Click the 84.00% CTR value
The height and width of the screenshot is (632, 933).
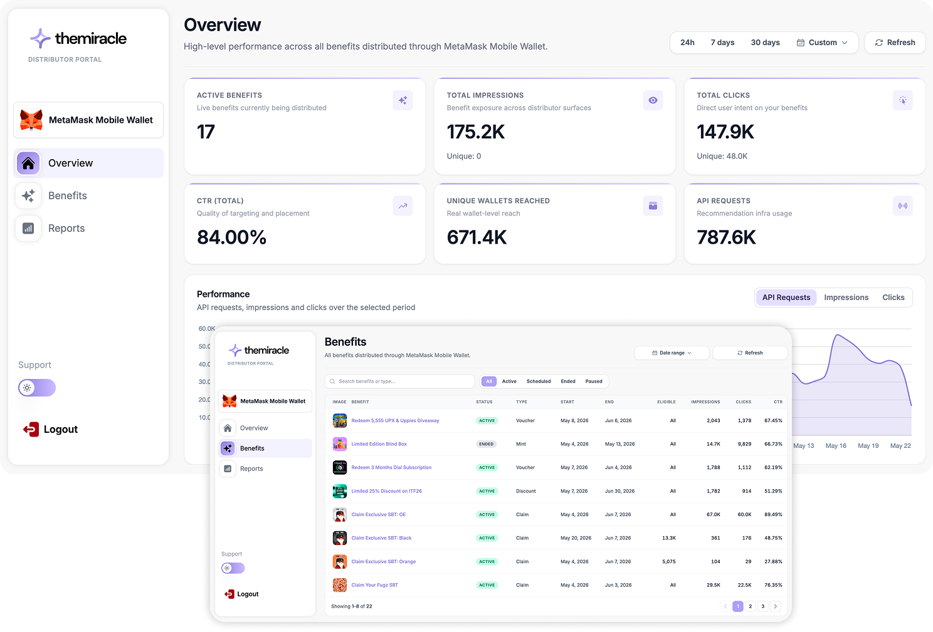click(x=232, y=237)
